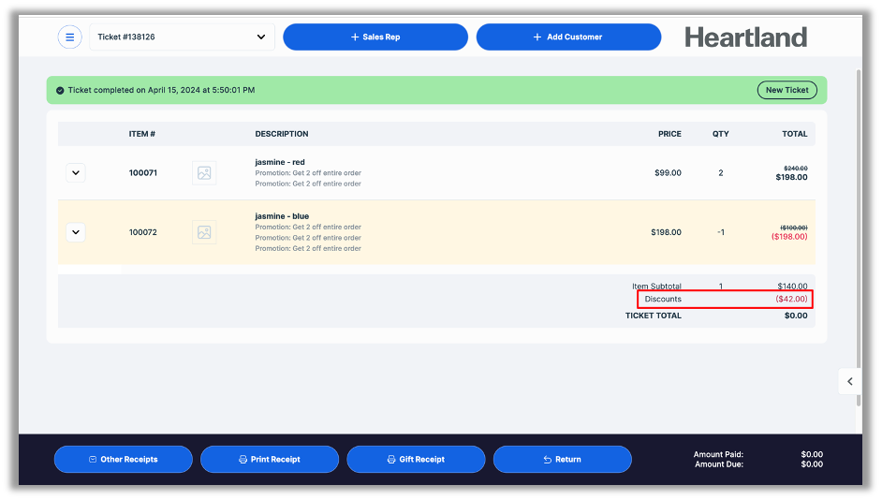Open Other Receipts options

click(123, 460)
